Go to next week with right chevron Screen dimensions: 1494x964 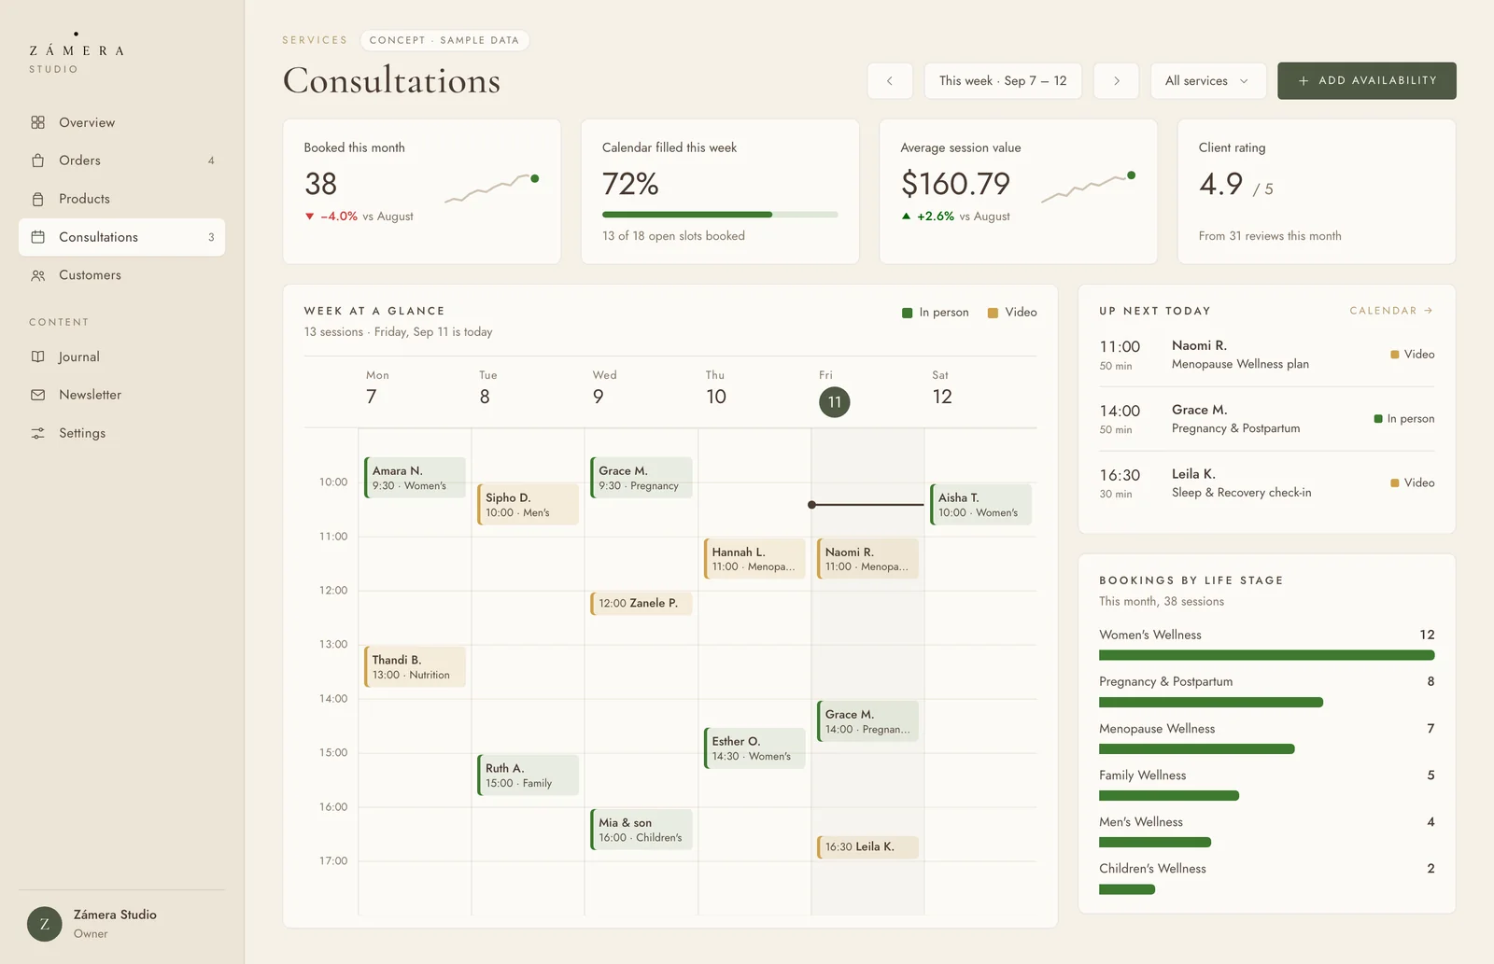(x=1116, y=81)
